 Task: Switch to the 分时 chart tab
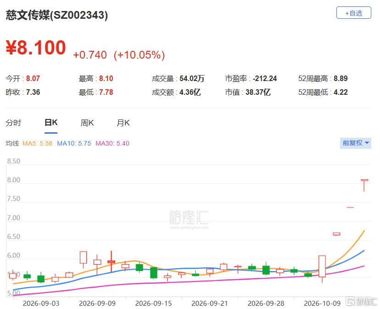[13, 123]
